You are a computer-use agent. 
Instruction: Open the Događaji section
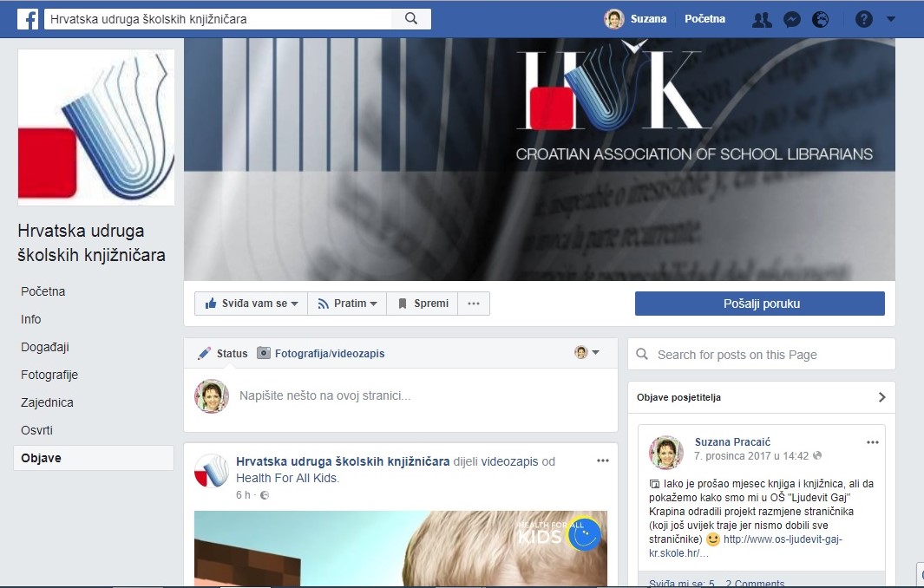[x=45, y=347]
